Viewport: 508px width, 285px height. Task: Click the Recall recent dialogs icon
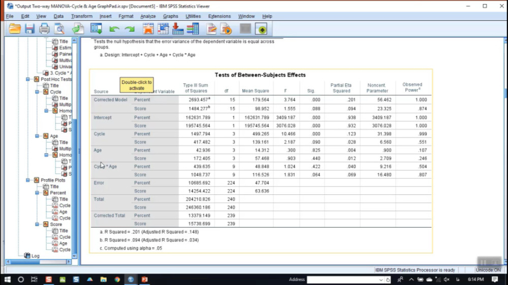(x=96, y=29)
